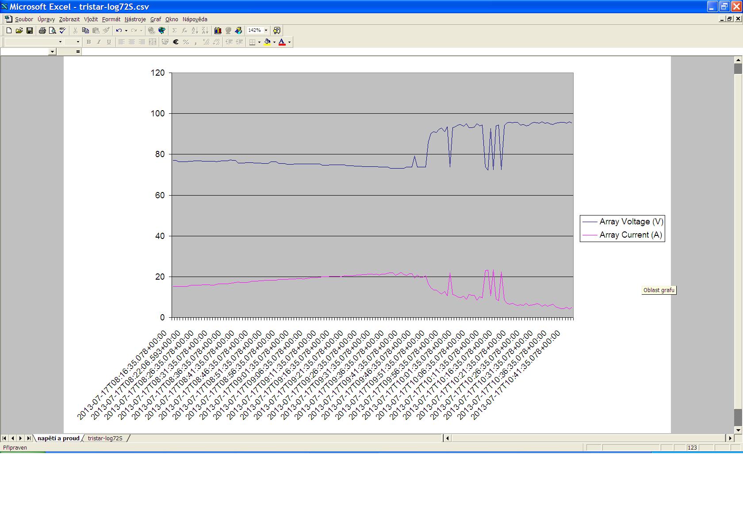The width and height of the screenshot is (743, 531).
Task: Click the Office Assistant help icon
Action: [x=277, y=31]
